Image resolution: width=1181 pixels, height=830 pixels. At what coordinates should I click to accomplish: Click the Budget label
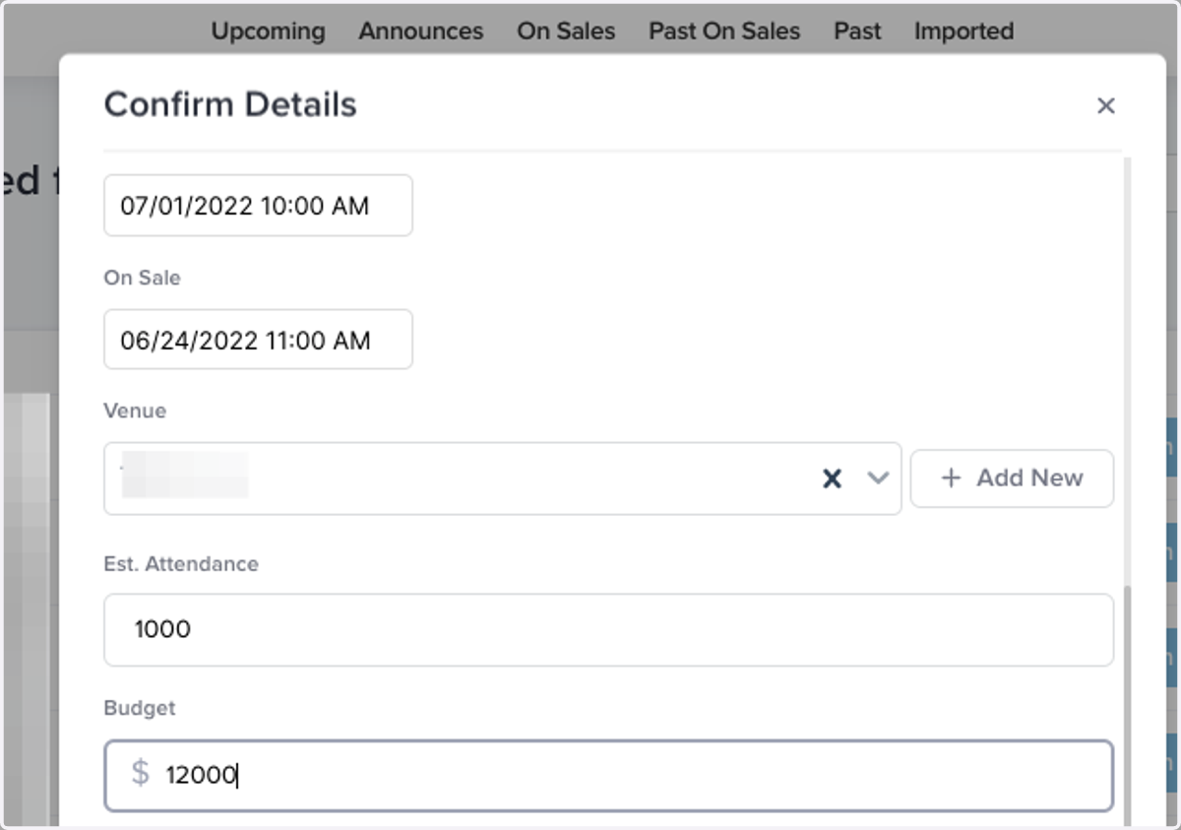pyautogui.click(x=139, y=708)
